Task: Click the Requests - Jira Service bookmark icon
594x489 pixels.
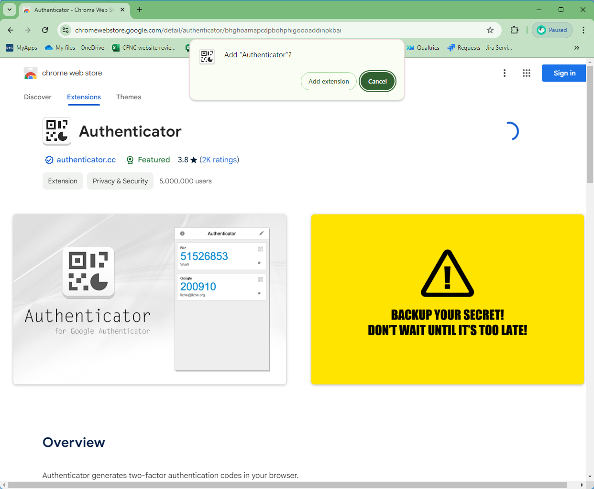Action: [x=450, y=47]
